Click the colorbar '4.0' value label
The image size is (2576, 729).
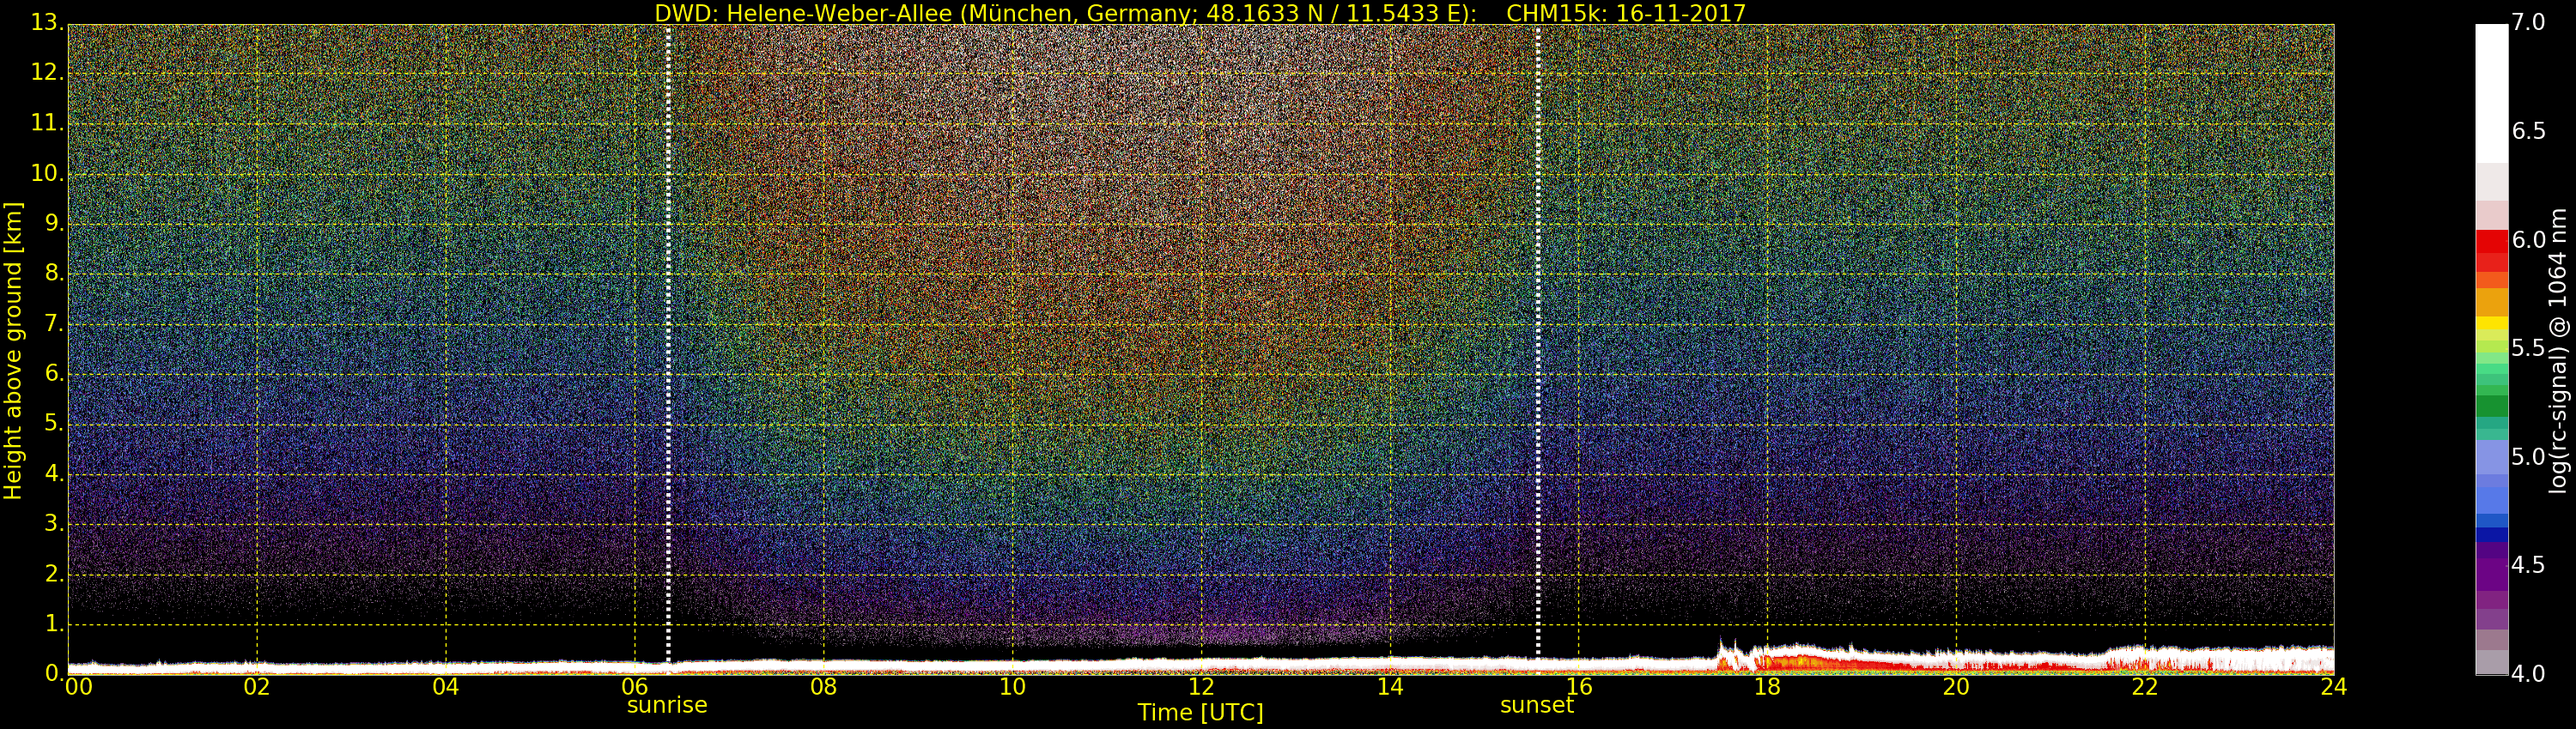click(x=2529, y=674)
